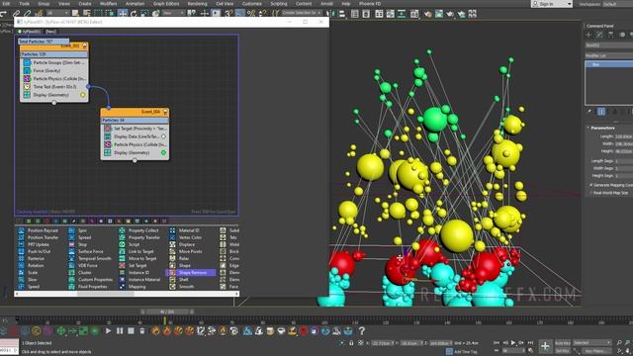Toggle Event_004 Display Data white circle

pyautogui.click(x=163, y=136)
